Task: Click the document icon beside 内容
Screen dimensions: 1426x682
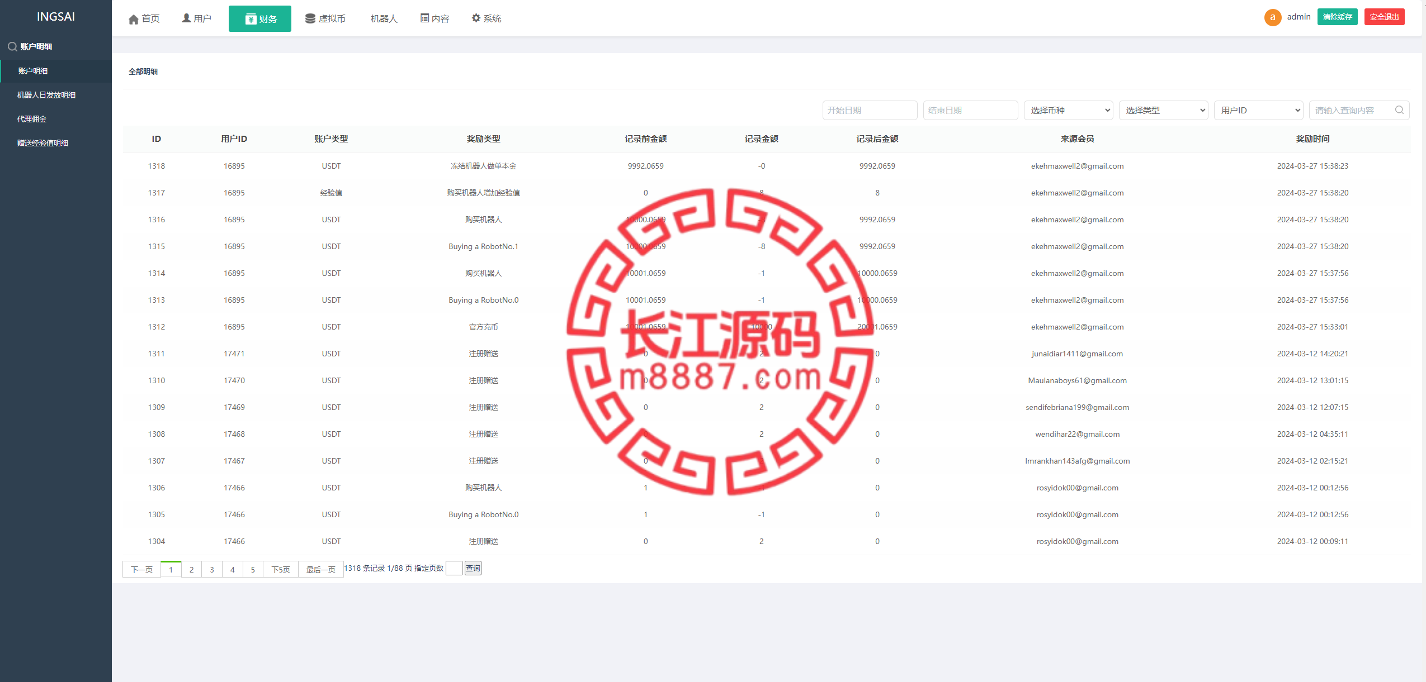Action: click(x=424, y=18)
